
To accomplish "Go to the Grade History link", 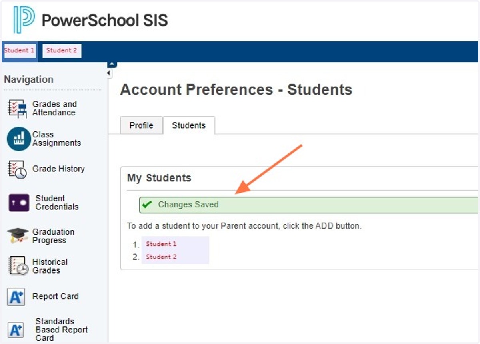I will pos(58,169).
